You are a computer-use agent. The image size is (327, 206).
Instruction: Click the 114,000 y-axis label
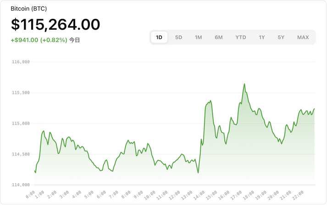click(x=21, y=185)
